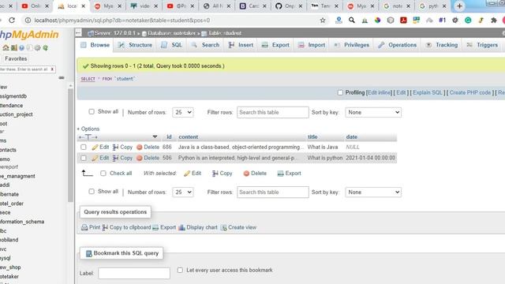
Task: Click the sidebar vertical scrollbar
Action: click(70, 145)
